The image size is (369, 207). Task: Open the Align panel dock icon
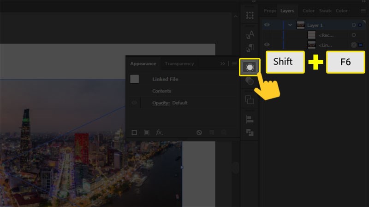(x=250, y=119)
